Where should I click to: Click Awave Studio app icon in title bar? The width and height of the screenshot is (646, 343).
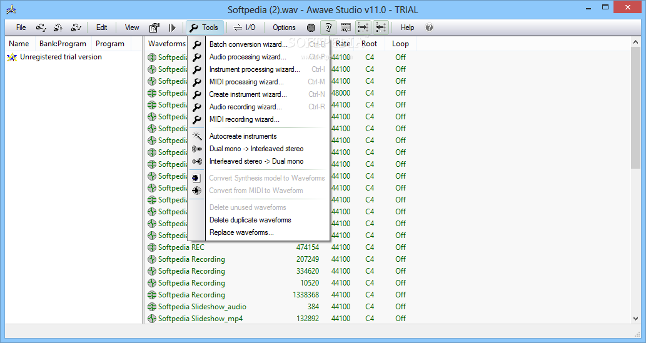tap(11, 9)
